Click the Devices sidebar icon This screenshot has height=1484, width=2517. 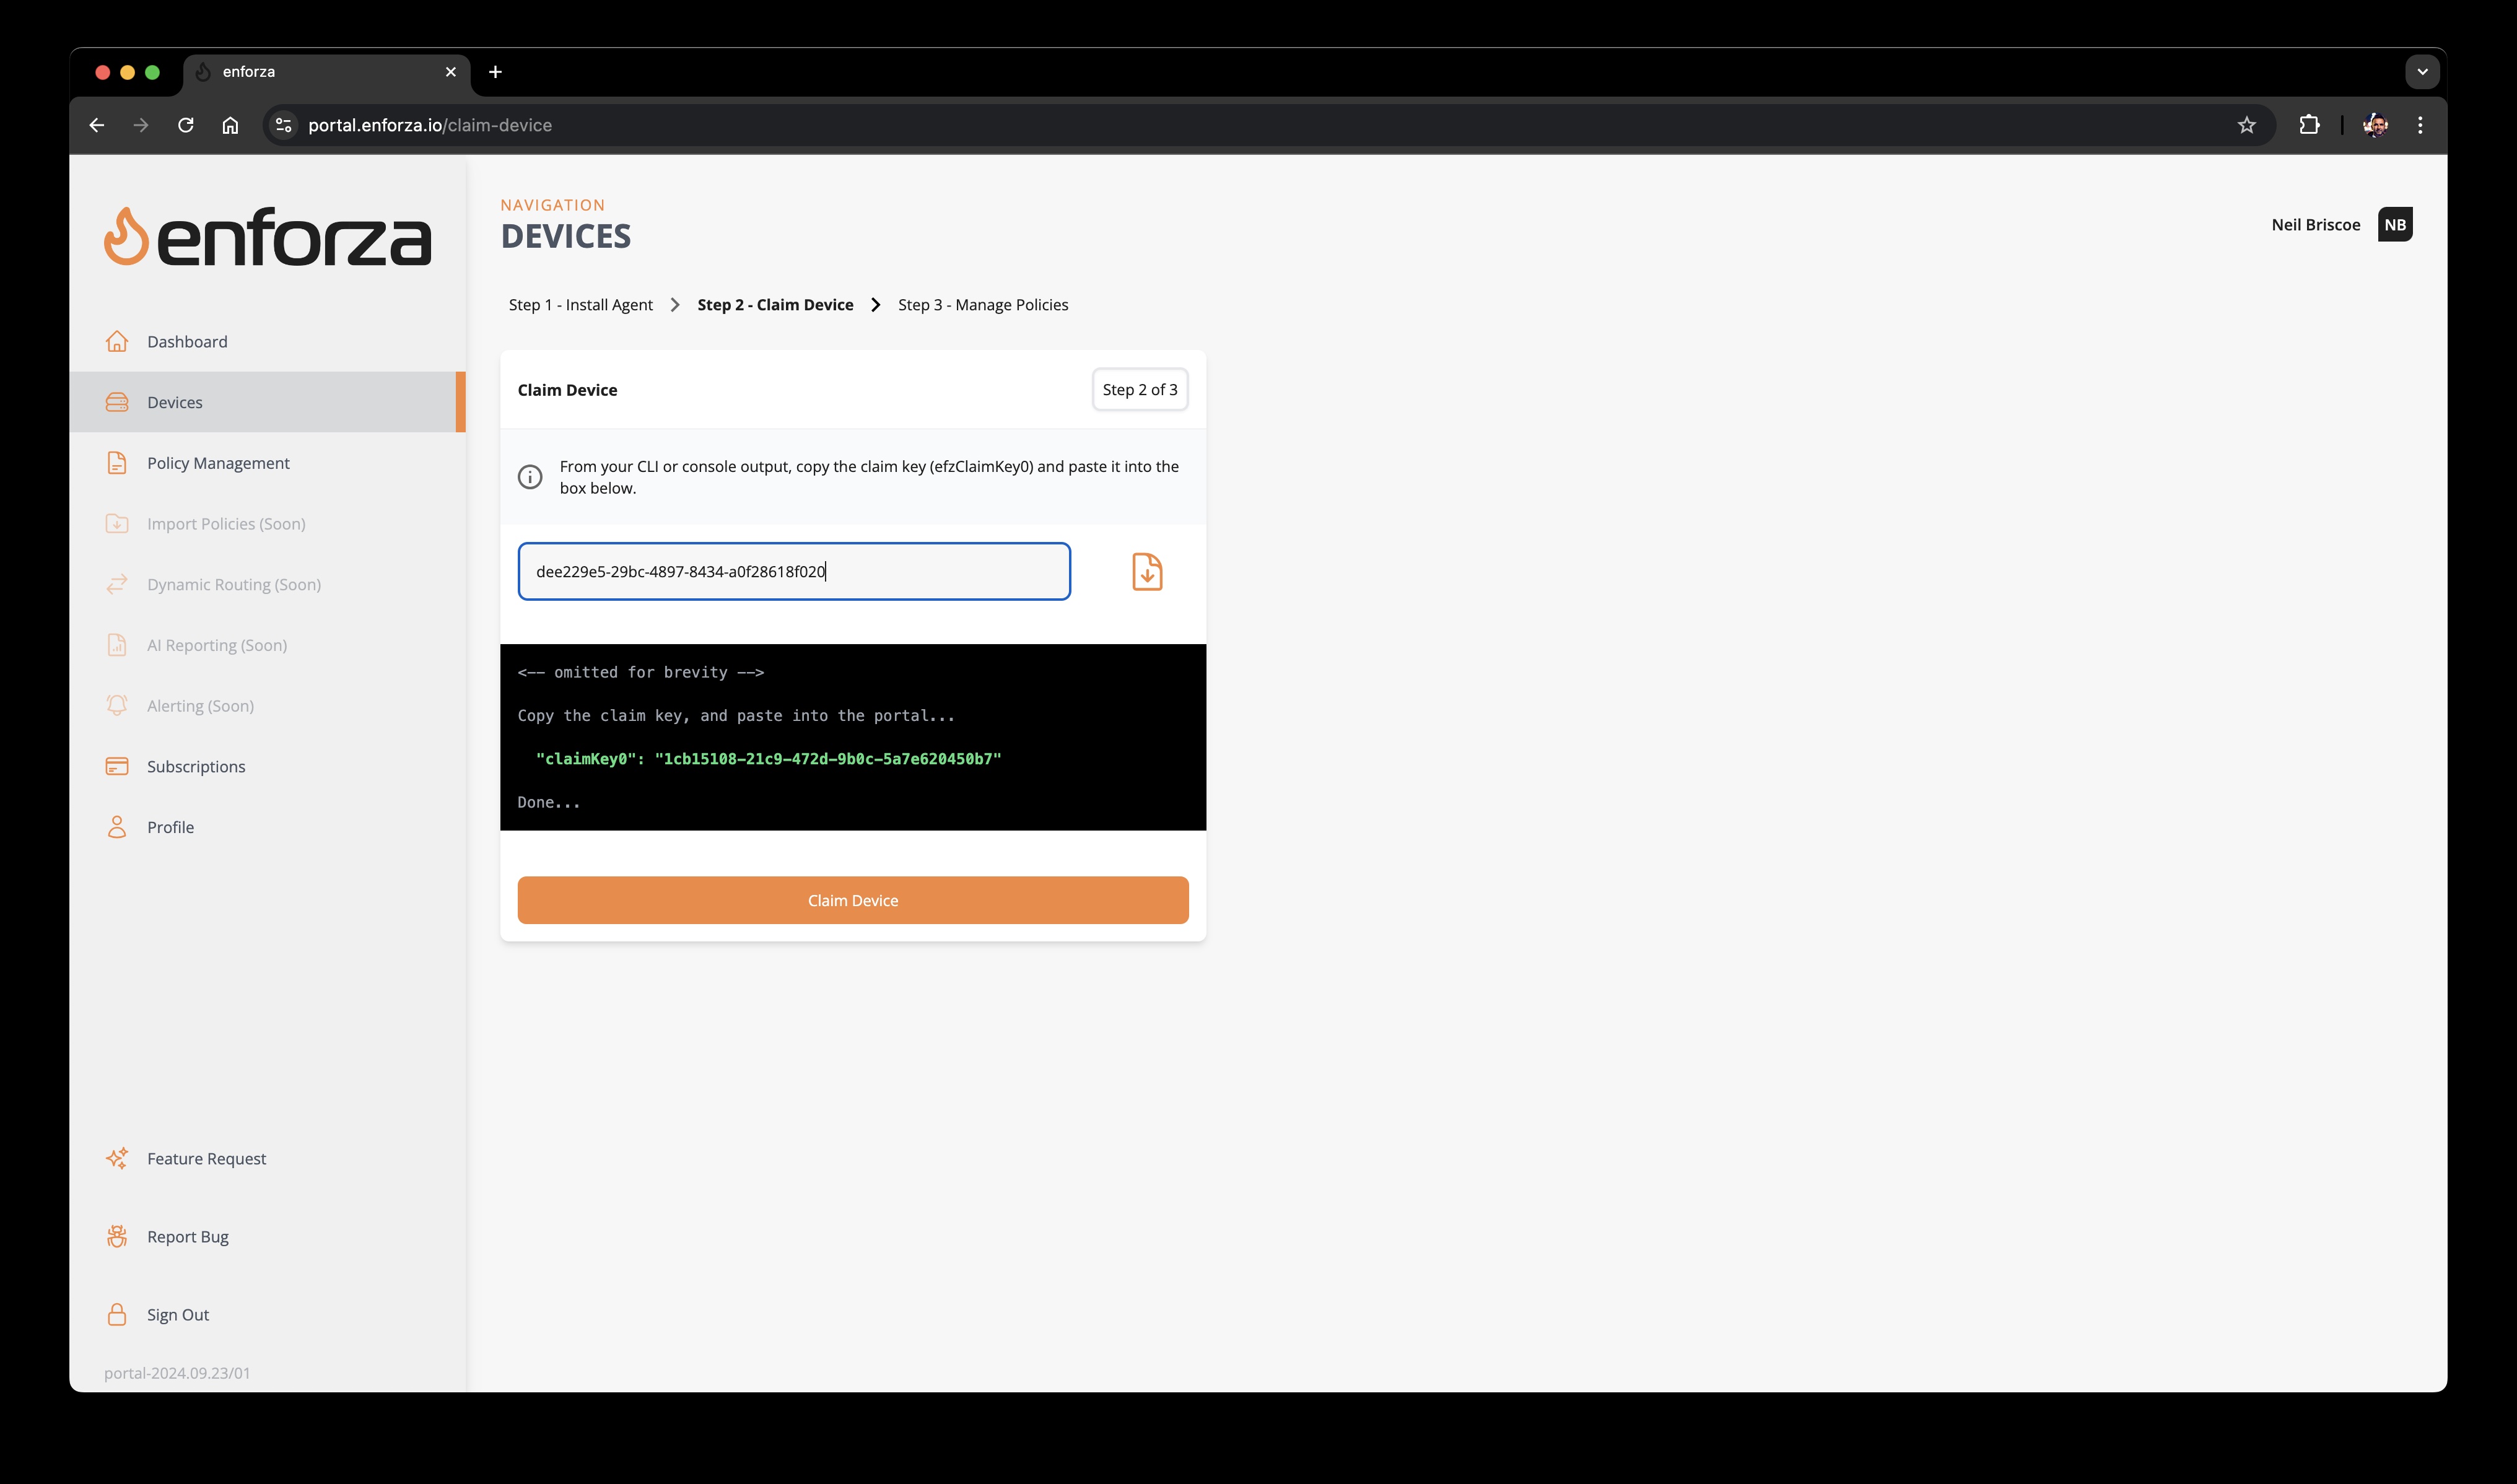pyautogui.click(x=118, y=401)
